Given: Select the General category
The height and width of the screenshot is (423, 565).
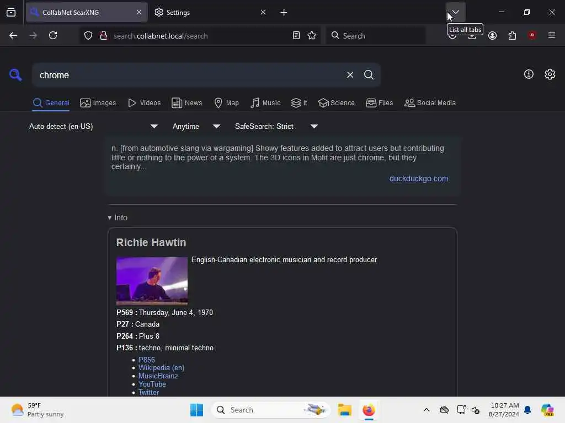Looking at the screenshot, I should (51, 103).
